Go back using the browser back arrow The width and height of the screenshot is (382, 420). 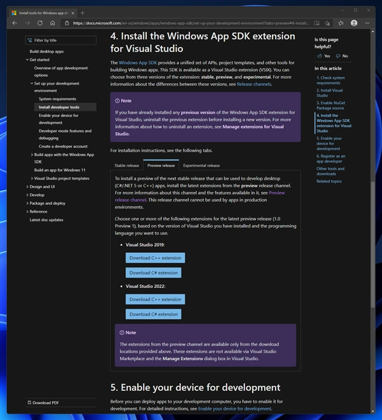(15, 24)
